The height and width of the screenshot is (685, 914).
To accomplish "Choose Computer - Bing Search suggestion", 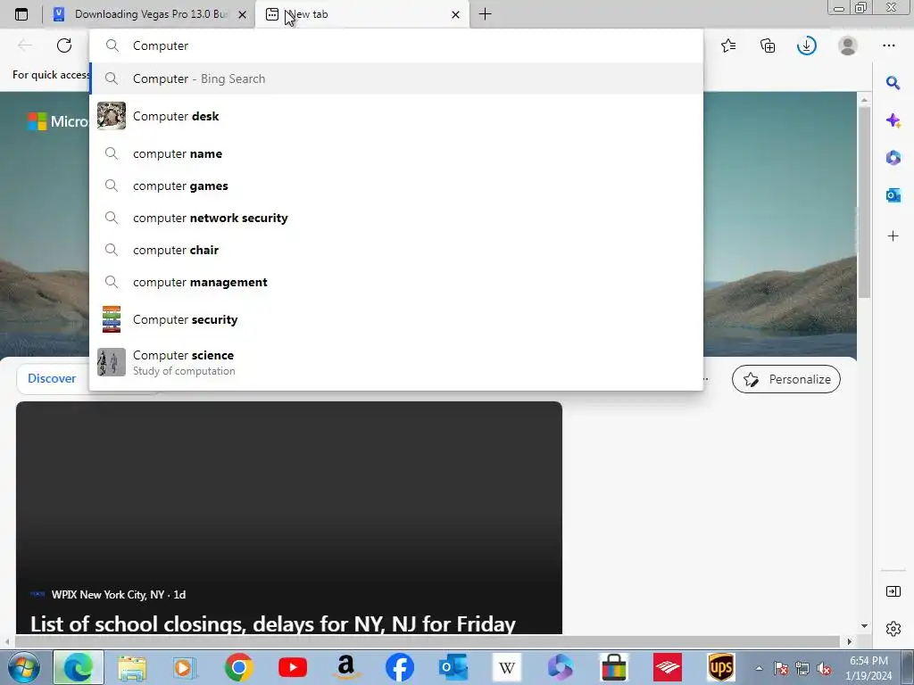I will pyautogui.click(x=396, y=78).
